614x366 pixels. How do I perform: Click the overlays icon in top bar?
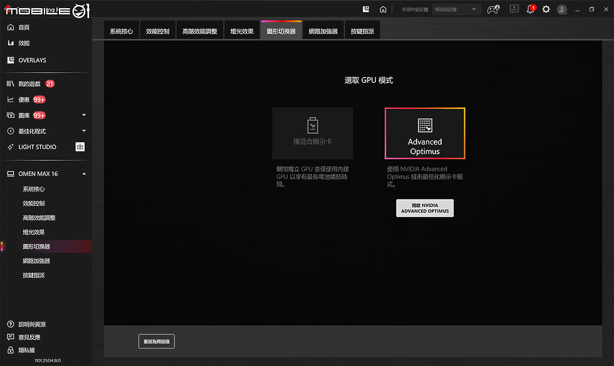pos(366,9)
